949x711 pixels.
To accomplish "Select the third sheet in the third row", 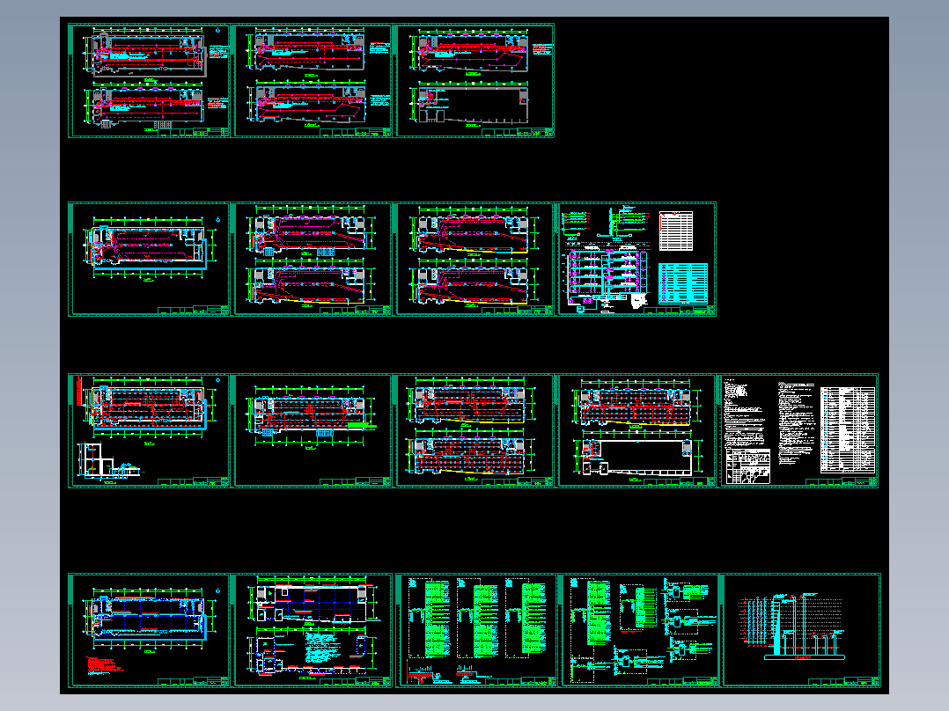I will point(474,431).
